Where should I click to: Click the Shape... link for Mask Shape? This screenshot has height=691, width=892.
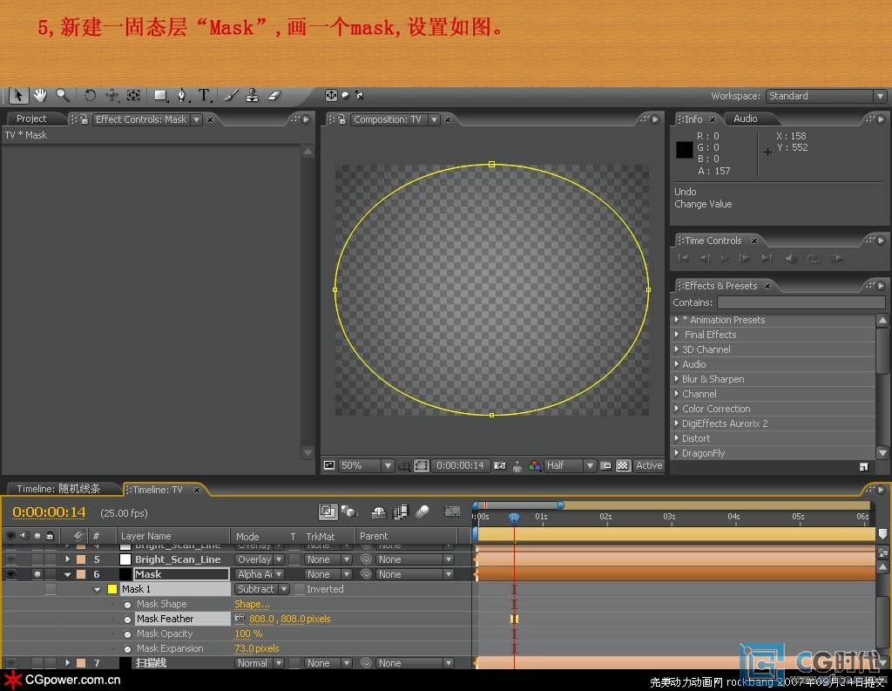pos(252,604)
